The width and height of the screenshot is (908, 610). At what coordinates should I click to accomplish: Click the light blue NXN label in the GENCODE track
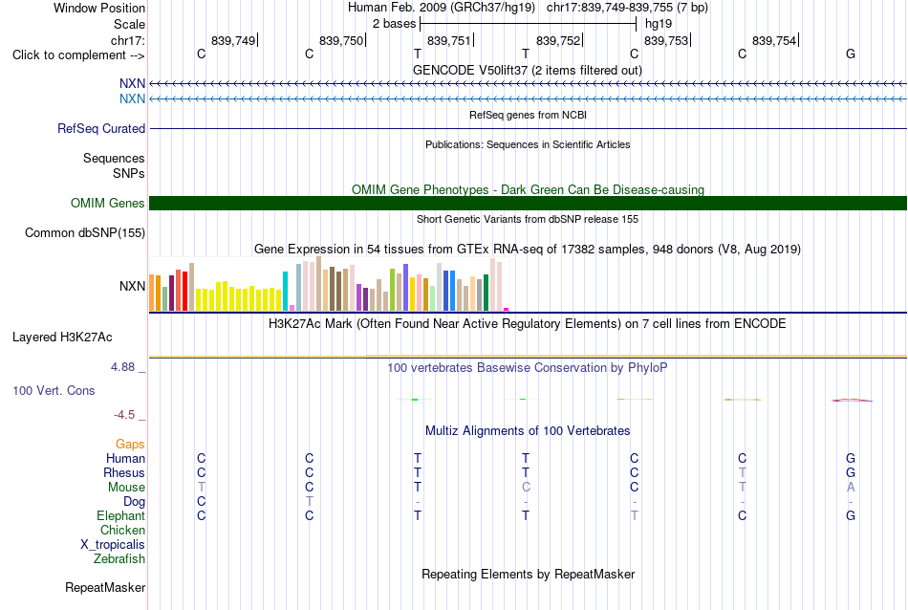click(x=132, y=99)
